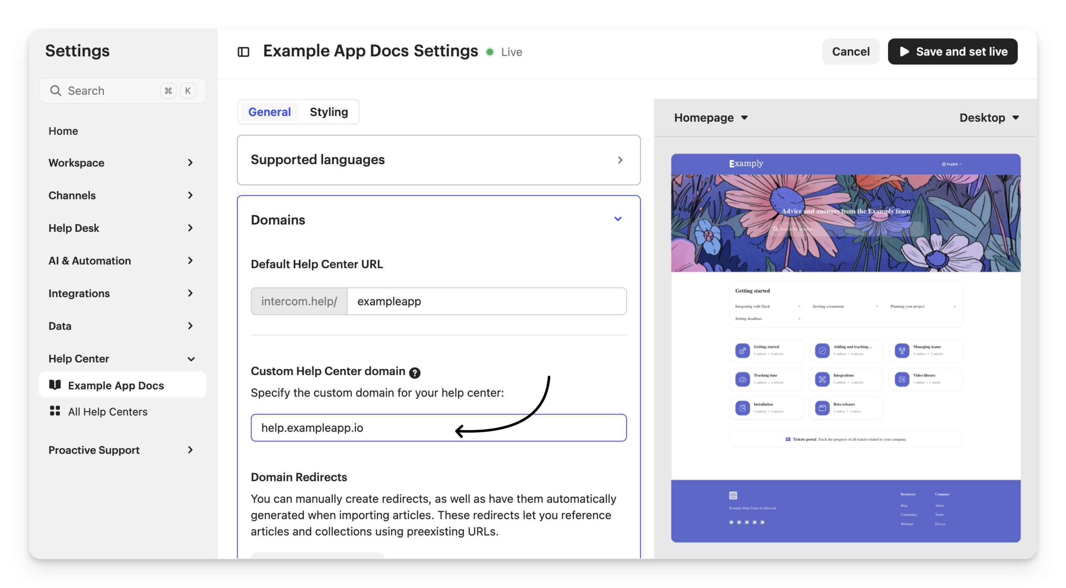Collapse the Domains section
This screenshot has width=1066, height=588.
coord(618,219)
